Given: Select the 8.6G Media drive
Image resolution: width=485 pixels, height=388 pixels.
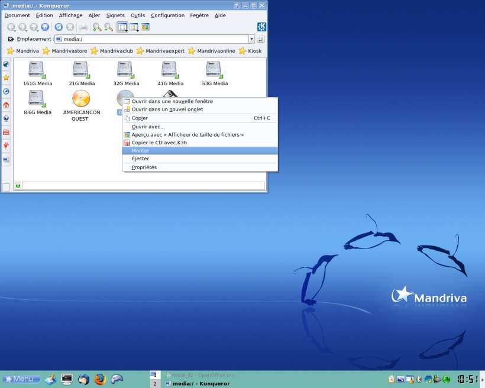Looking at the screenshot, I should pyautogui.click(x=37, y=102).
